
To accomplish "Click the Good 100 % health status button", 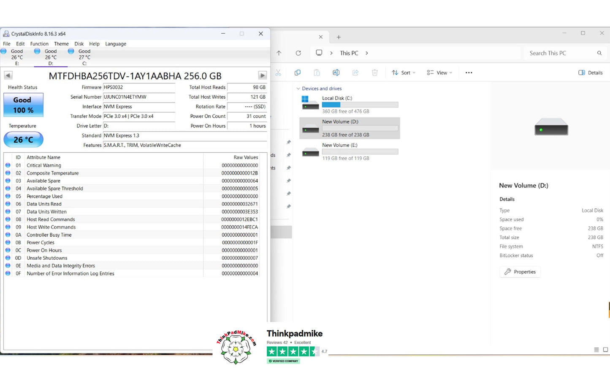I will click(23, 105).
